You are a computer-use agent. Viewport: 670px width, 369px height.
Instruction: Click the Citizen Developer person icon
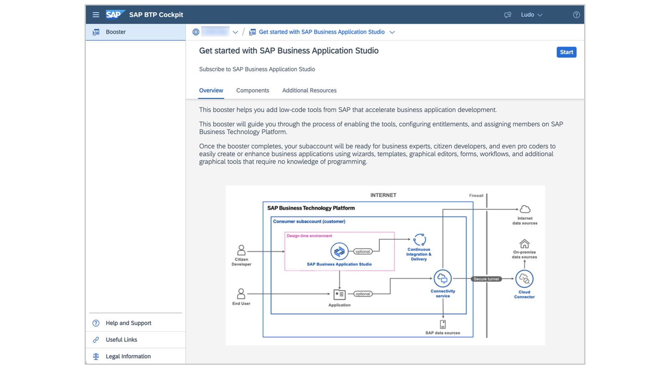click(x=241, y=250)
